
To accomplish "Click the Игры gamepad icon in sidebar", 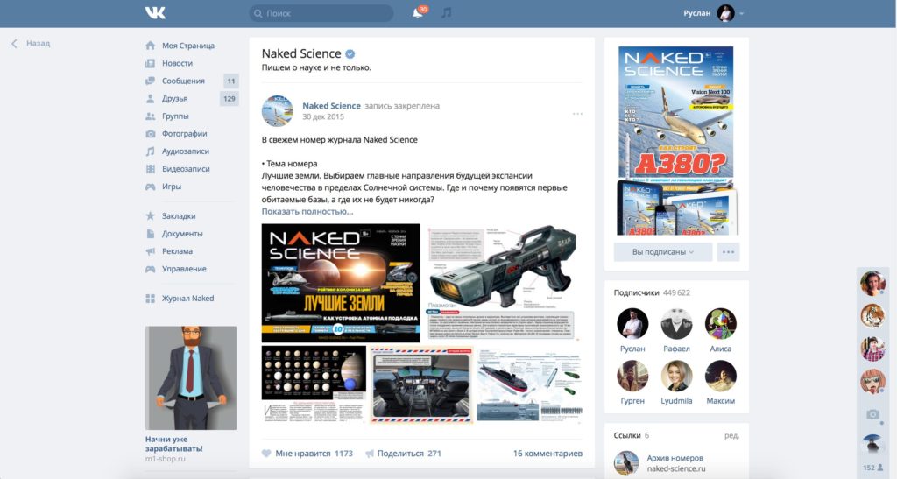I will [x=150, y=187].
